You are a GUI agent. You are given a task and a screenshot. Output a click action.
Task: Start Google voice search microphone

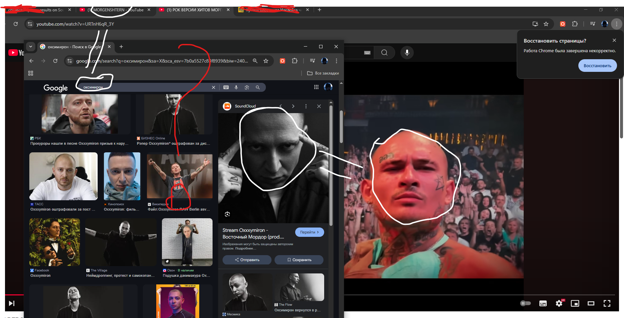(236, 87)
